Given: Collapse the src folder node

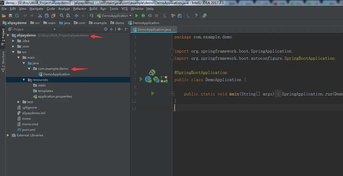Looking at the screenshot, I should coord(13,52).
